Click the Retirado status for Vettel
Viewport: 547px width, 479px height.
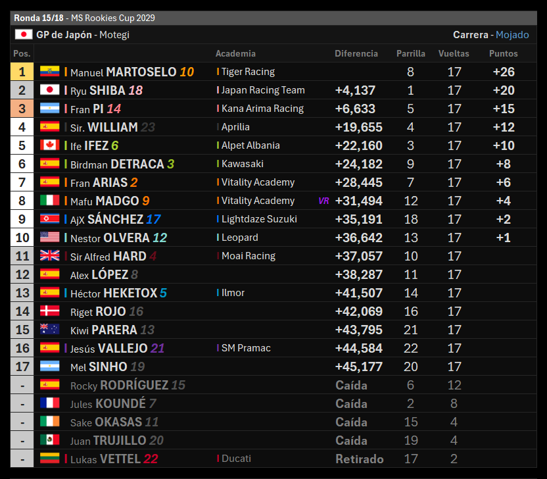360,459
